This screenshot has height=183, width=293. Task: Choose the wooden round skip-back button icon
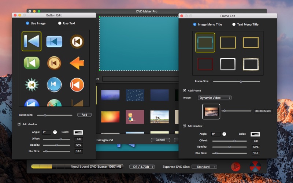coord(54,63)
